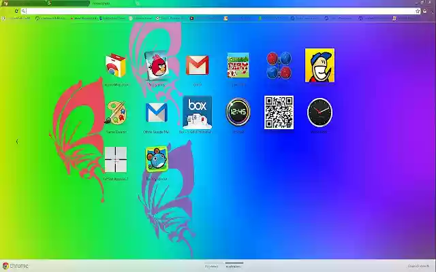Bookmark this page with the star icon
Screen dimensions: 436x272
coord(418,11)
